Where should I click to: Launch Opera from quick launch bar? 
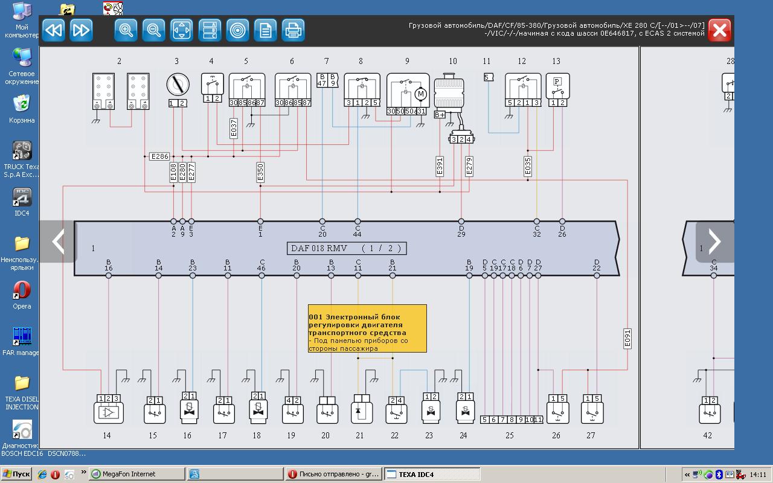[x=55, y=475]
